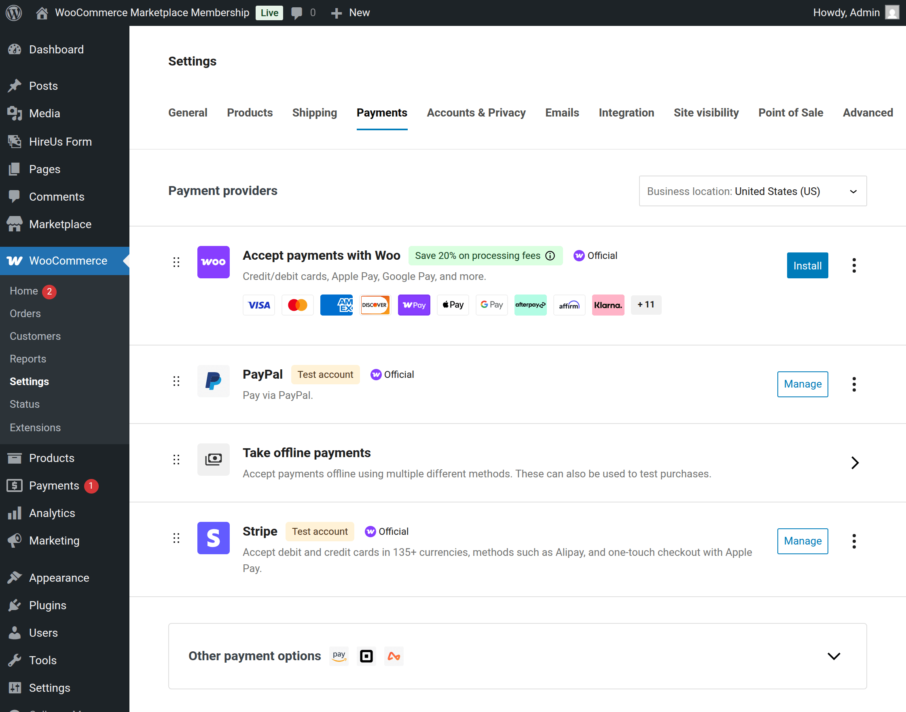The height and width of the screenshot is (712, 906).
Task: Click the info icon on processing fees badge
Action: click(x=550, y=256)
